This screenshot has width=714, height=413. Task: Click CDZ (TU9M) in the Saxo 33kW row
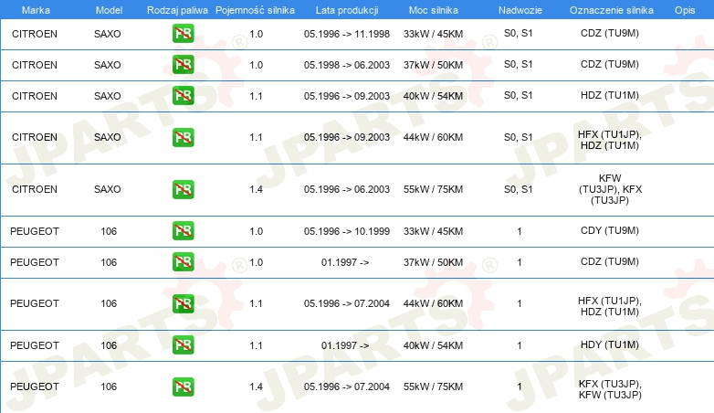pos(610,33)
